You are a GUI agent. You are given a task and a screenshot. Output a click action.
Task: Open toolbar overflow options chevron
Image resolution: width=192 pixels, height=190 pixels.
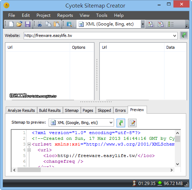(x=187, y=26)
